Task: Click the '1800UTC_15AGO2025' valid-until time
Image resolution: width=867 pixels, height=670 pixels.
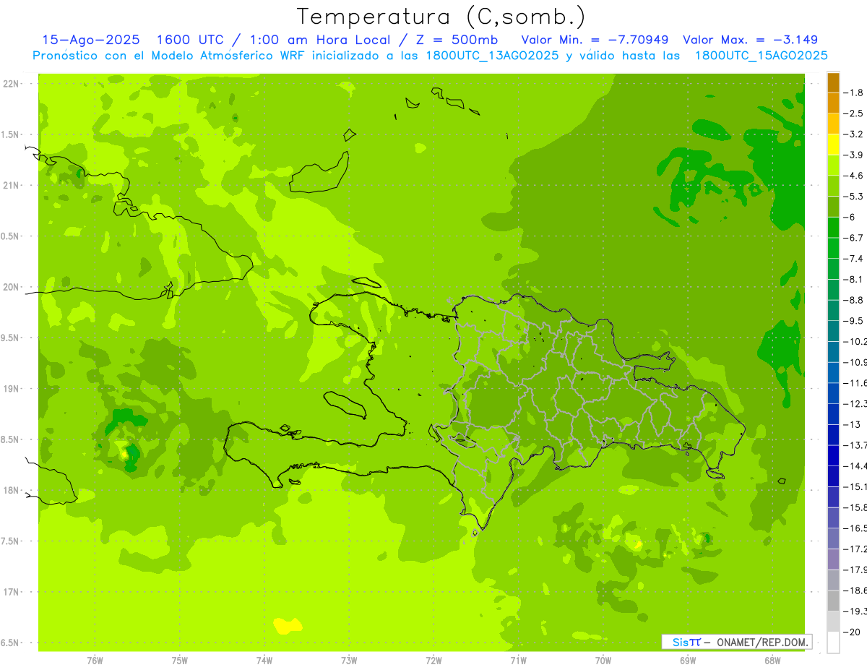Action: pos(761,56)
